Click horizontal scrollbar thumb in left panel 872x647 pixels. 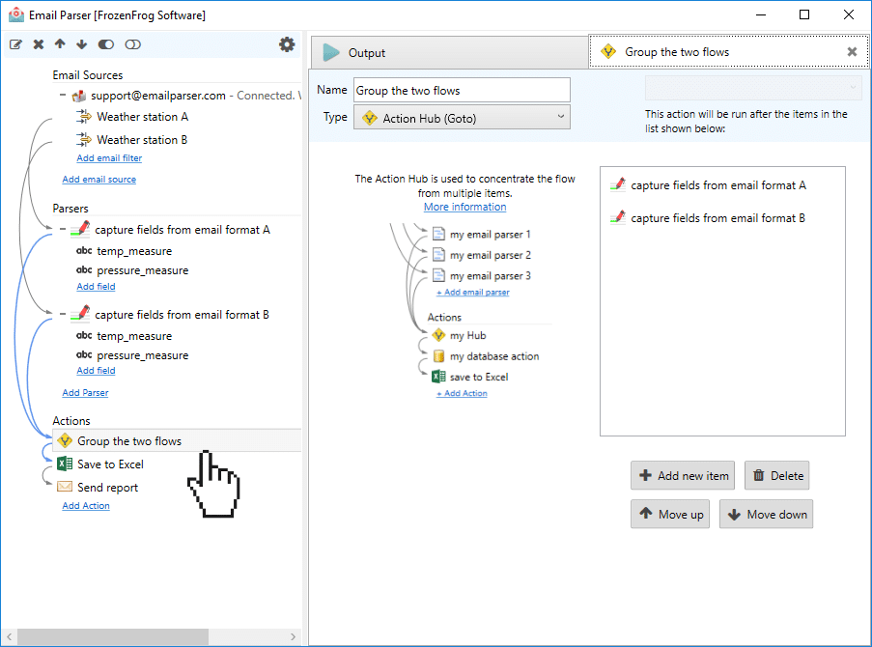click(113, 636)
